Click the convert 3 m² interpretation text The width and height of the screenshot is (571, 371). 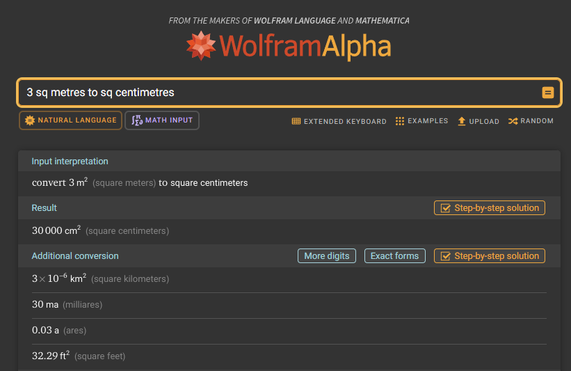tap(140, 182)
